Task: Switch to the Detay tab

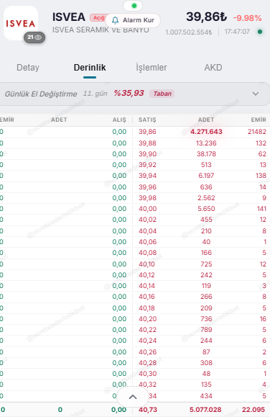Action: [x=28, y=68]
